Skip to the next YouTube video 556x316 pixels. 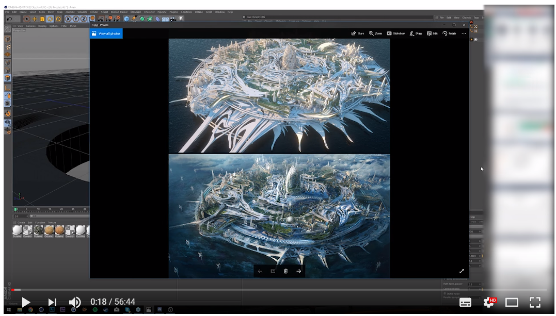[x=52, y=302]
